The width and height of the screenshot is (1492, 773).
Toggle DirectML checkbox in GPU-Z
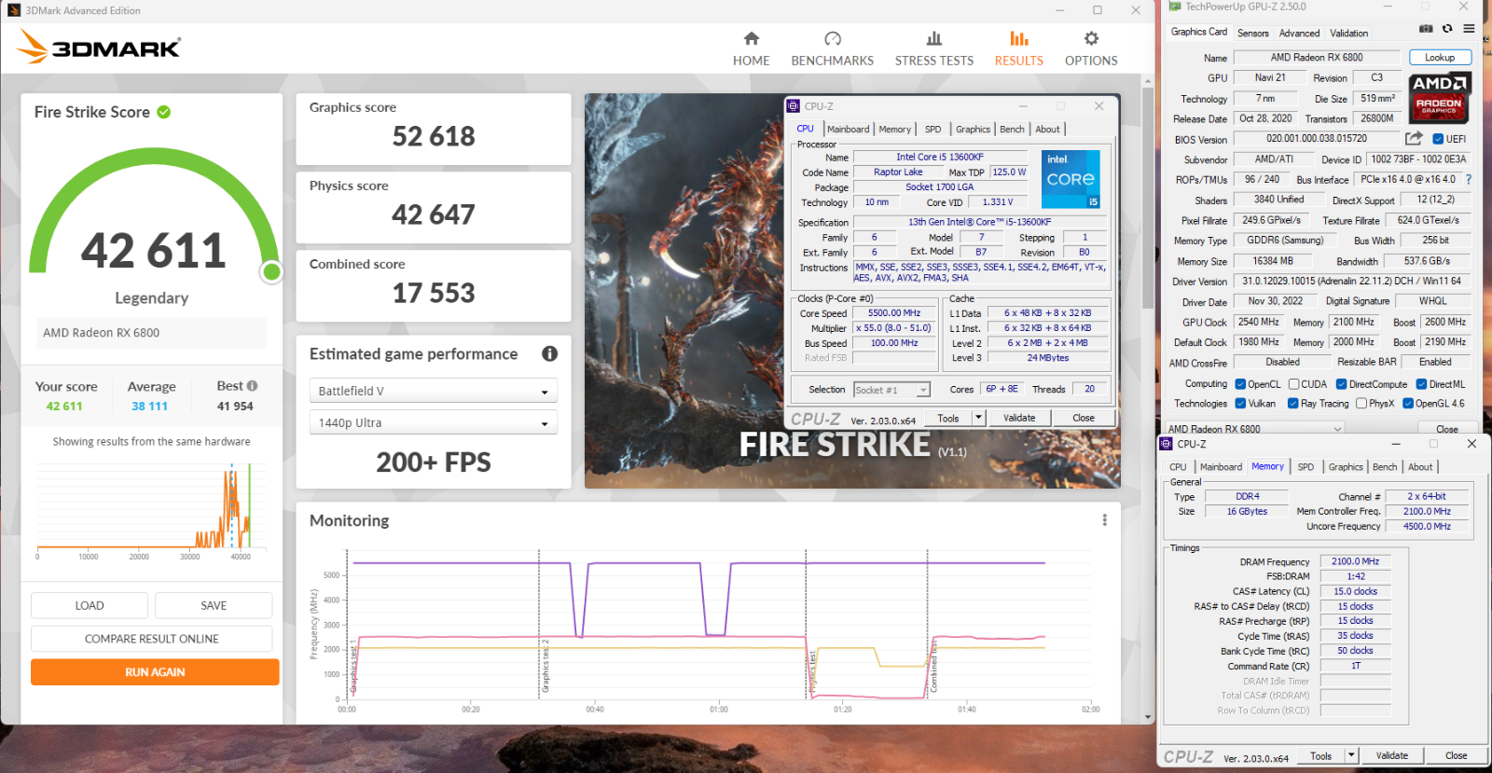[x=1421, y=384]
